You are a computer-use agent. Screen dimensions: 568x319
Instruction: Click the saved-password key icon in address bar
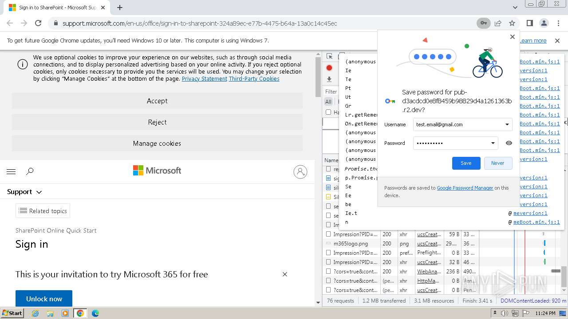[x=483, y=23]
